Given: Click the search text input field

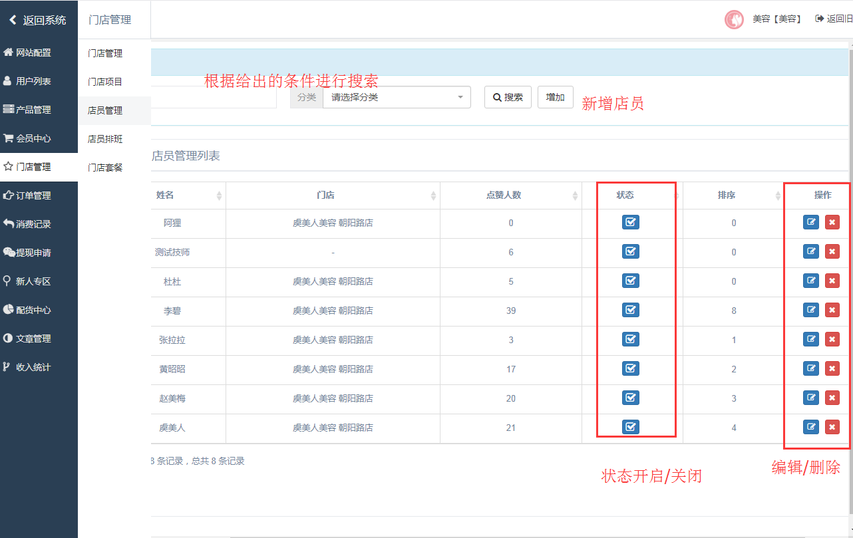Looking at the screenshot, I should (x=213, y=97).
